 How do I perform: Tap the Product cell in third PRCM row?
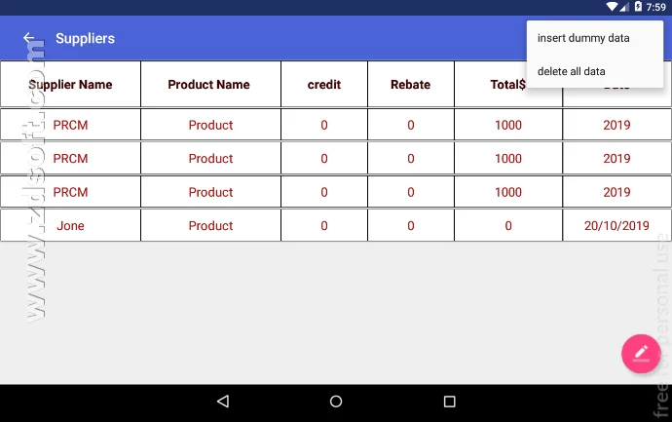(210, 192)
